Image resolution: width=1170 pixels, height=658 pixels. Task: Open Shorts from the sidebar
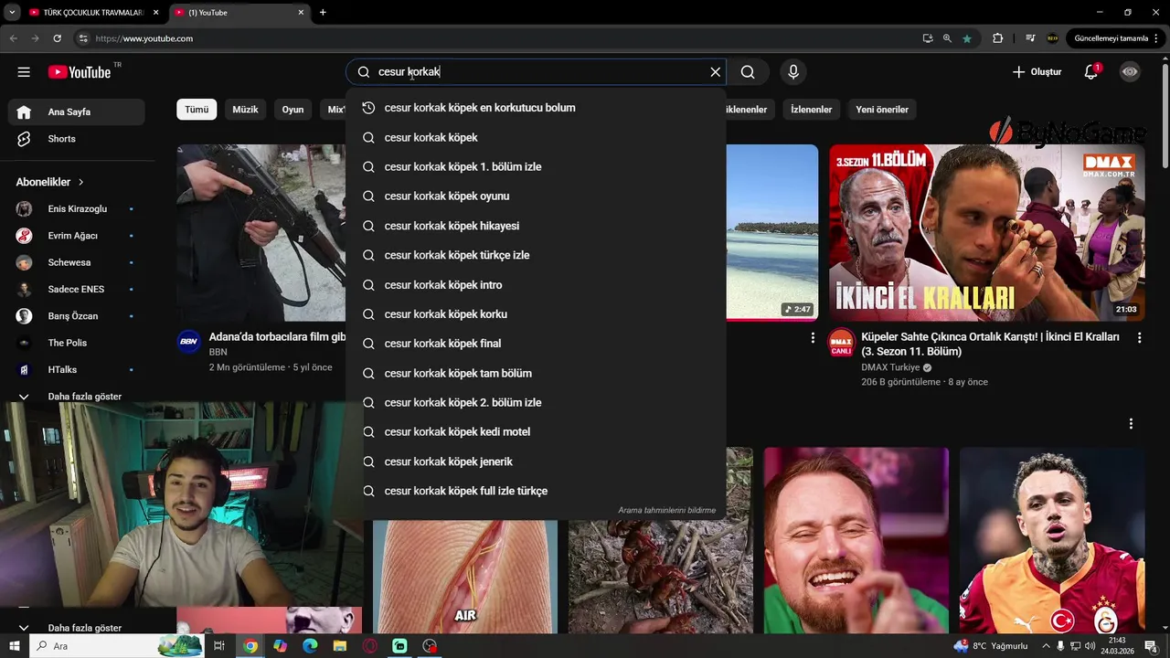77,139
